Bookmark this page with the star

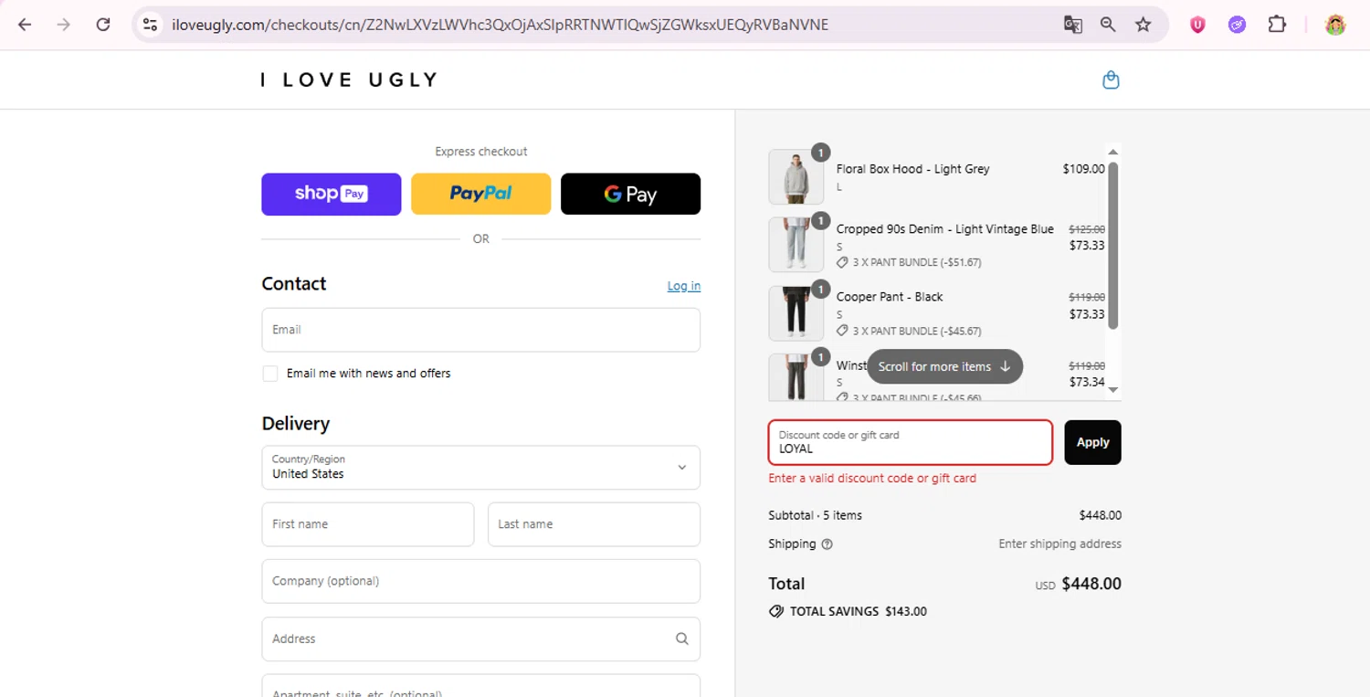[1143, 25]
